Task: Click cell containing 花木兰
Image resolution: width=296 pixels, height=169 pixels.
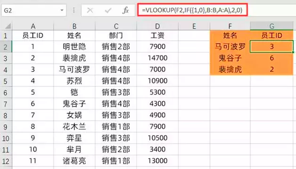Action: 74,127
